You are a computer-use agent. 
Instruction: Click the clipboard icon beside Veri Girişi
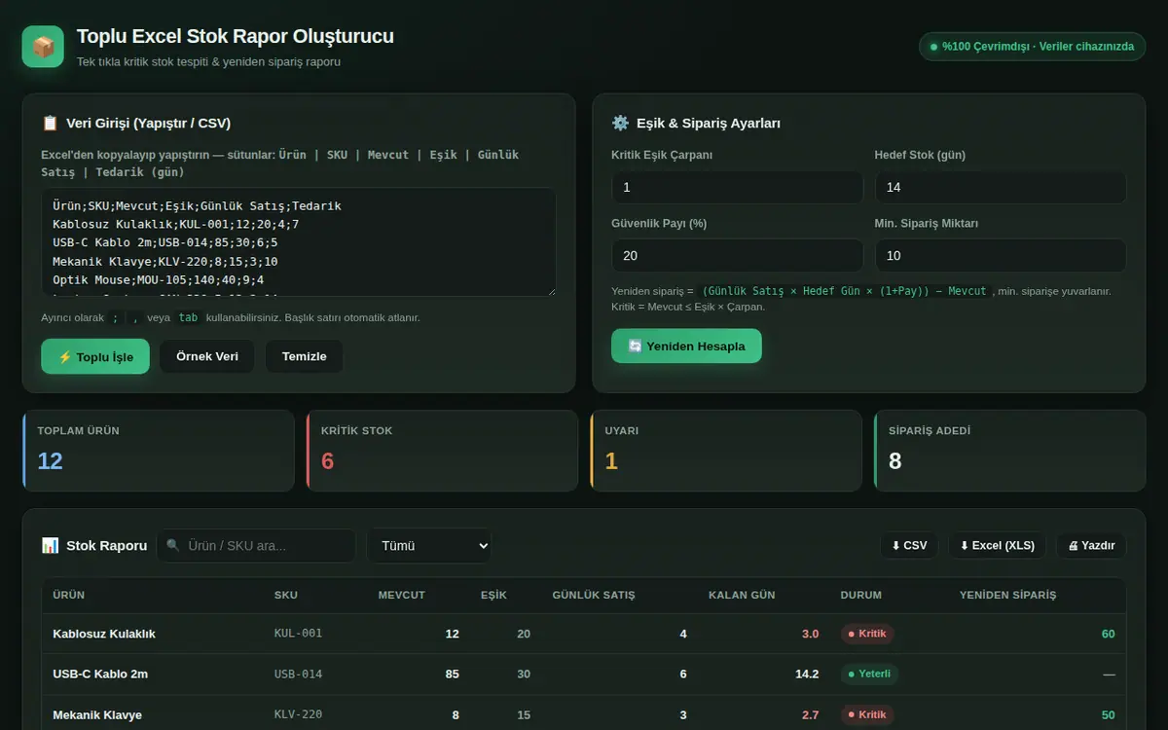pyautogui.click(x=50, y=123)
